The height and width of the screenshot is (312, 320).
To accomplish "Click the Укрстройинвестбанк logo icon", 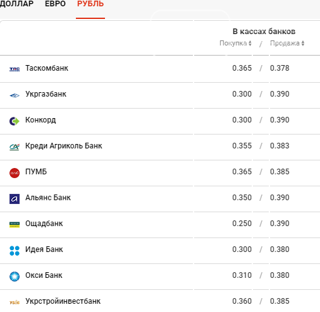I will [15, 303].
